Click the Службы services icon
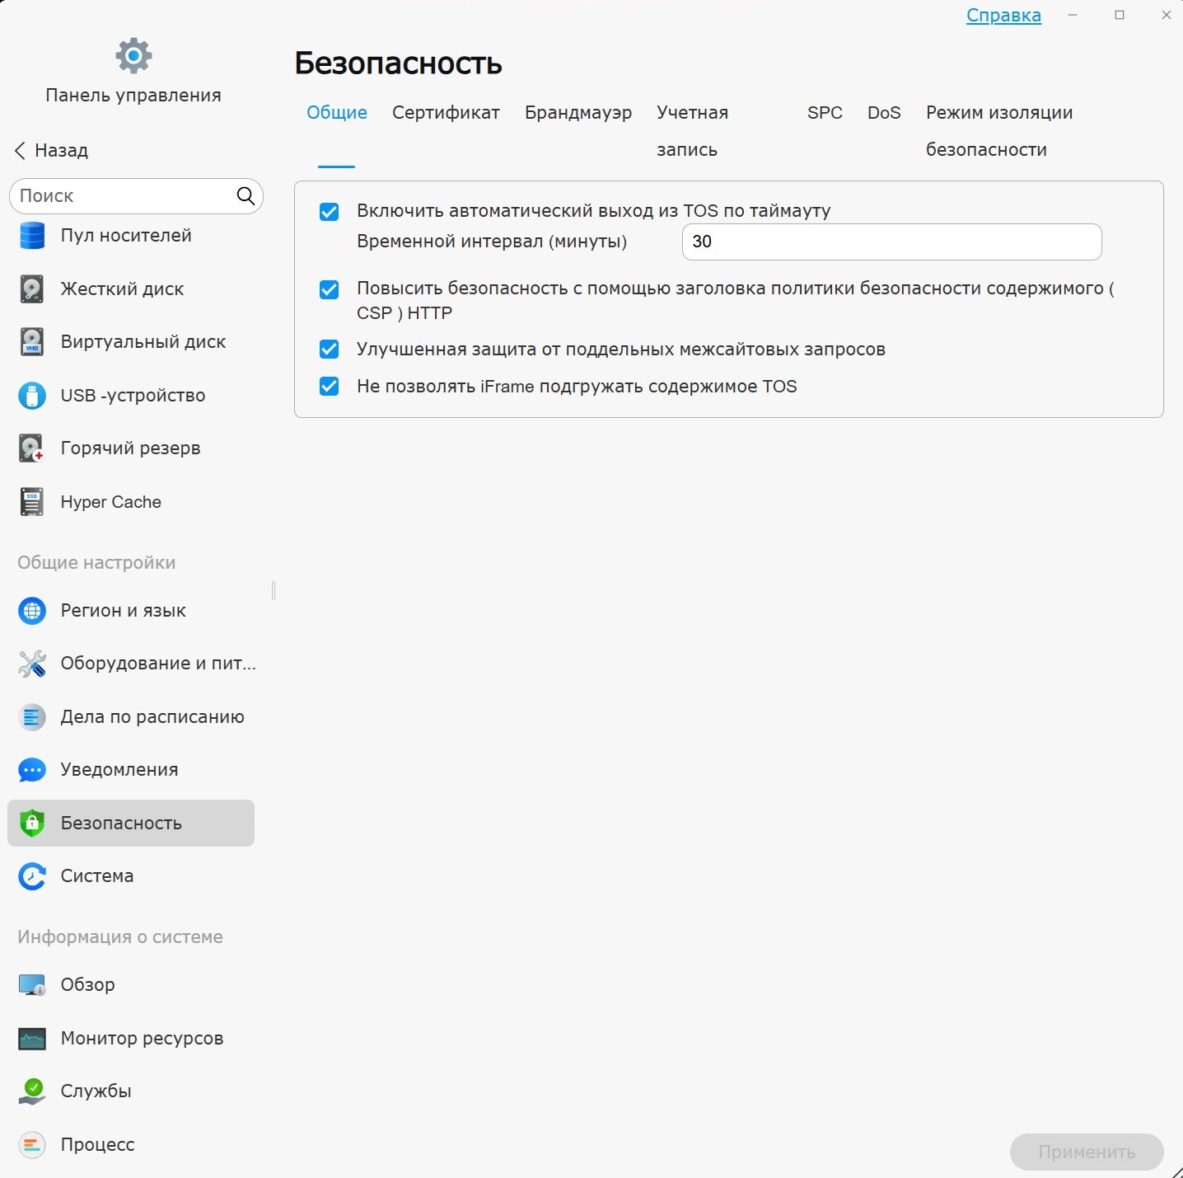1183x1178 pixels. (32, 1091)
